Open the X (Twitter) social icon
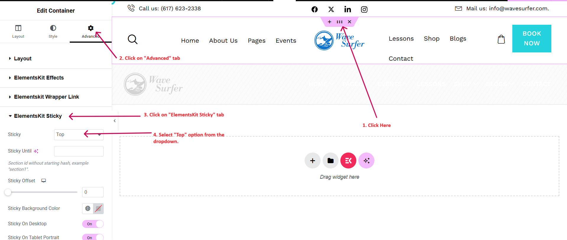Screen dimensions: 567x240 (331, 9)
